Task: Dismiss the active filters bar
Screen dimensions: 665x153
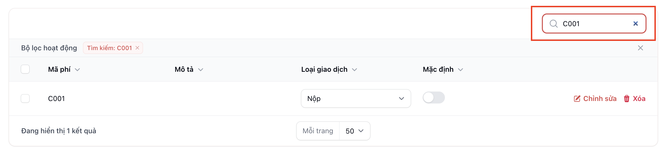Action: [640, 48]
